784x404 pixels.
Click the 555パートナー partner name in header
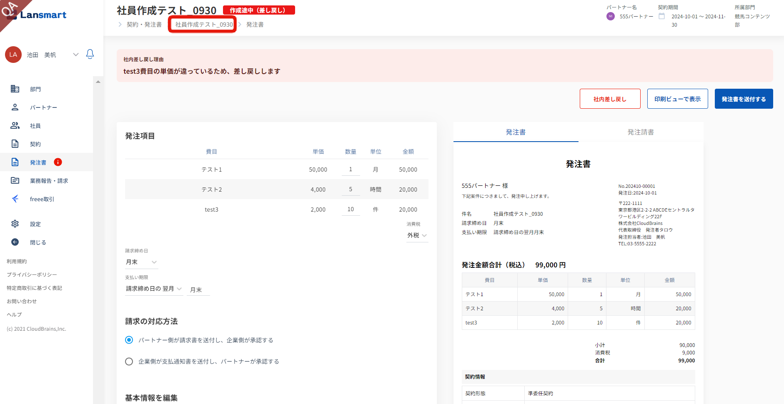tap(636, 16)
